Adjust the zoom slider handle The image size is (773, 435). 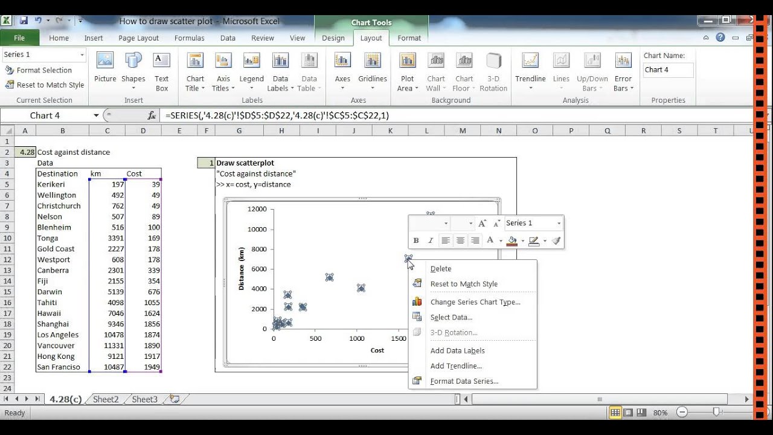click(716, 412)
